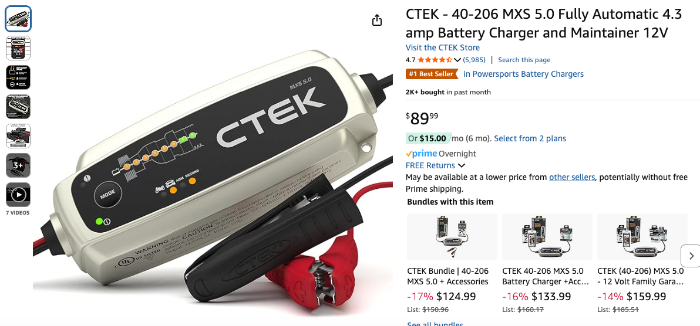Image resolution: width=700 pixels, height=326 pixels.
Task: View the 3+ thumbnail image
Action: coord(18,165)
